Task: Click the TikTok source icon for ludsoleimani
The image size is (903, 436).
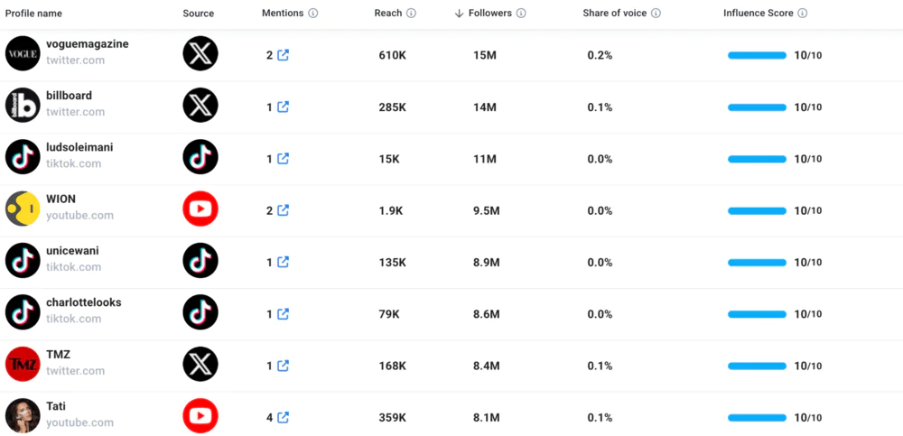Action: click(x=200, y=157)
